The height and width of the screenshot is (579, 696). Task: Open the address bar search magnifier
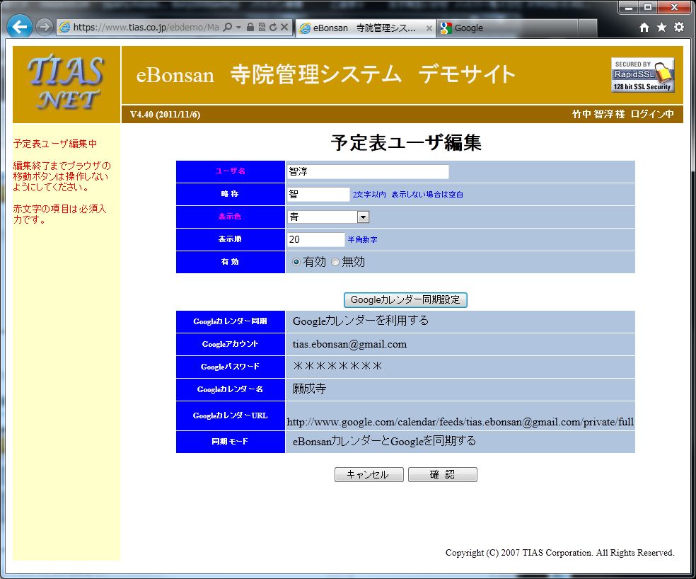(x=227, y=27)
